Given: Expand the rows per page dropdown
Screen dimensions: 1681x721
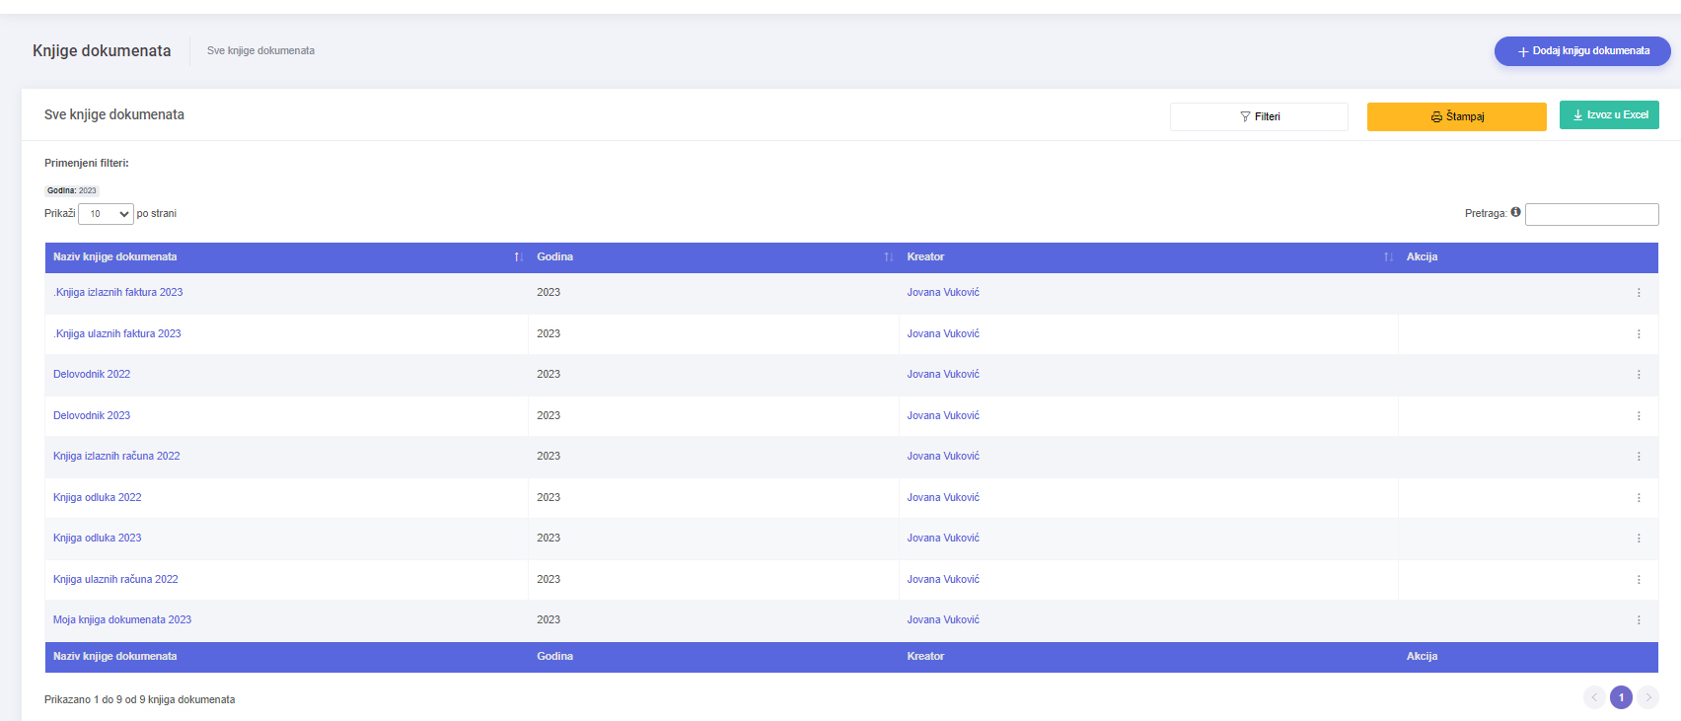Looking at the screenshot, I should coord(106,214).
